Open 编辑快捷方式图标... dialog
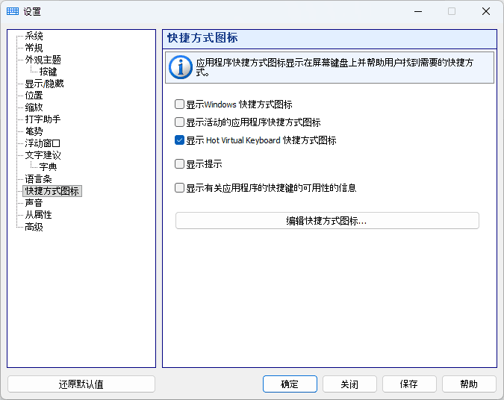 tap(327, 221)
